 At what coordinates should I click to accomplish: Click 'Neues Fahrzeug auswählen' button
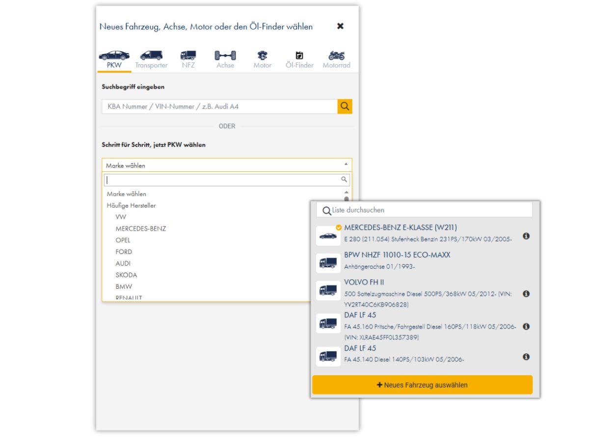[x=422, y=385]
